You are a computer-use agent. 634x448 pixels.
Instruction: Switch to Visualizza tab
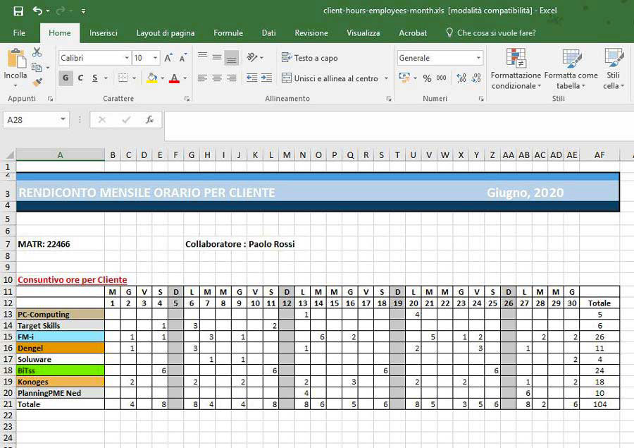pos(363,33)
